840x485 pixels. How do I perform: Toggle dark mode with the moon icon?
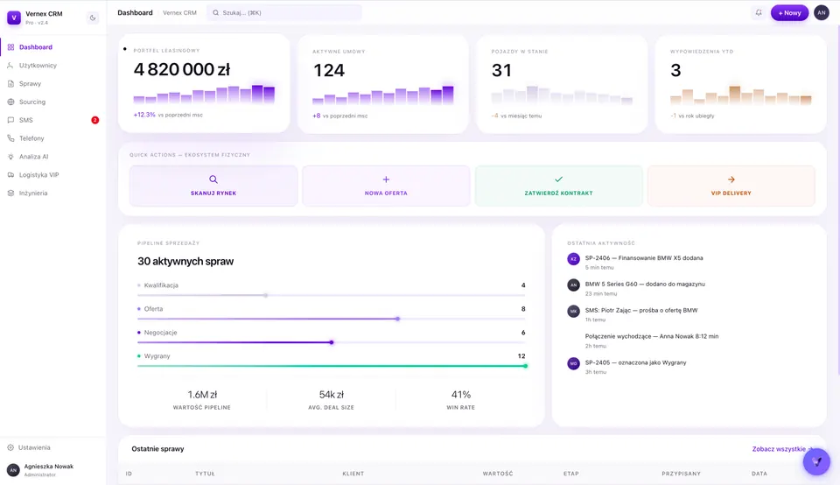[93, 18]
